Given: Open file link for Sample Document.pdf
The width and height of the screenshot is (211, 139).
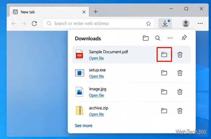Looking at the screenshot, I should pos(96,58).
